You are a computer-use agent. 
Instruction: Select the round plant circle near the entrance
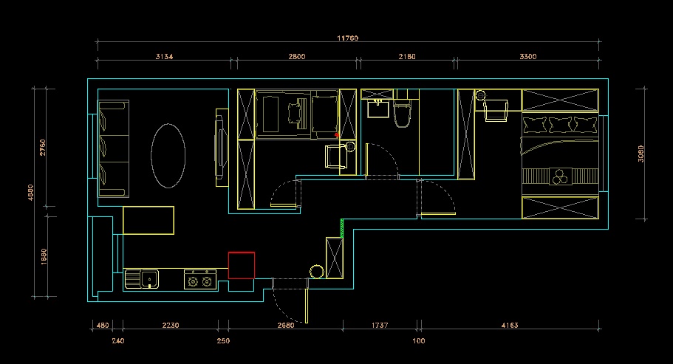pyautogui.click(x=317, y=272)
